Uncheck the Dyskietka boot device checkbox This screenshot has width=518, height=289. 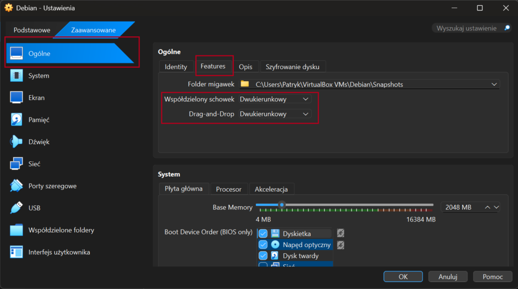point(263,234)
